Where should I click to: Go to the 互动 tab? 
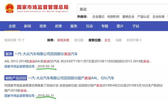(x=89, y=26)
